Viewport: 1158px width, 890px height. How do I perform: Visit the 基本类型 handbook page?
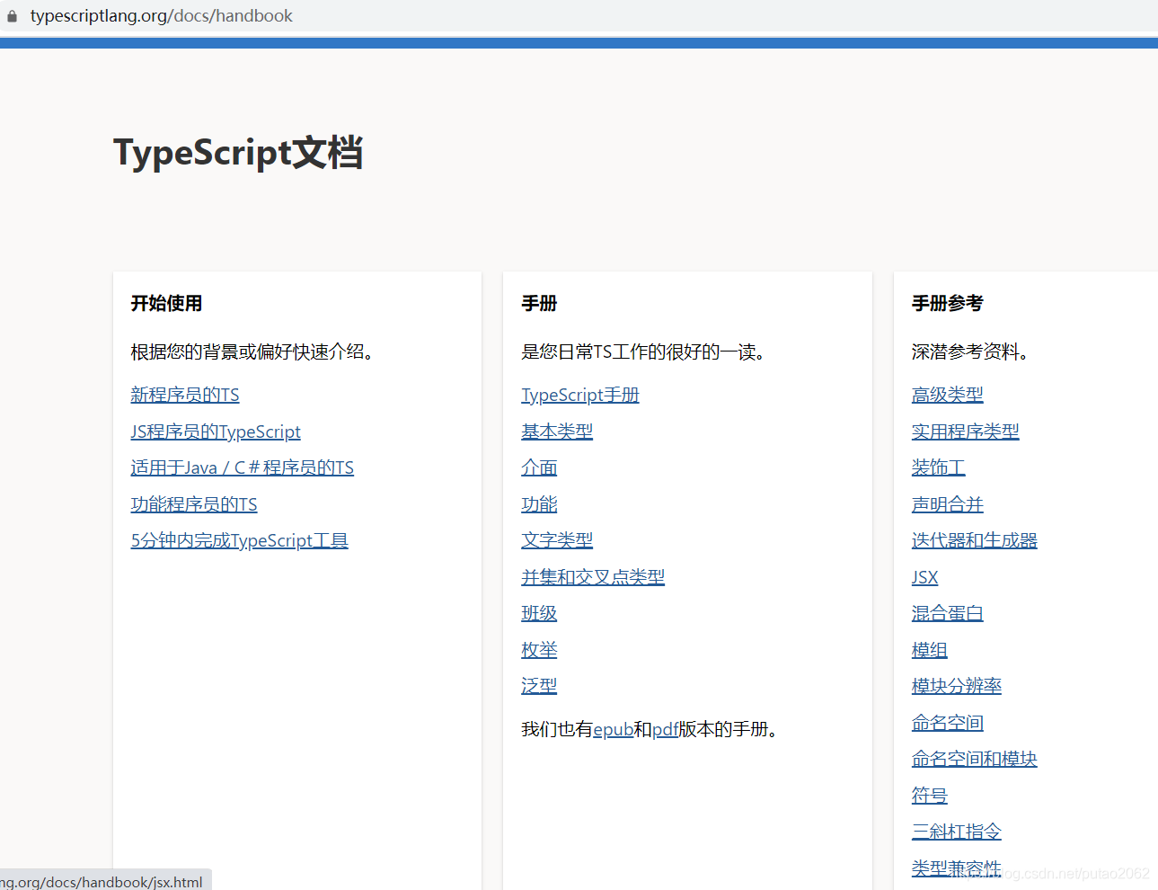pos(557,432)
